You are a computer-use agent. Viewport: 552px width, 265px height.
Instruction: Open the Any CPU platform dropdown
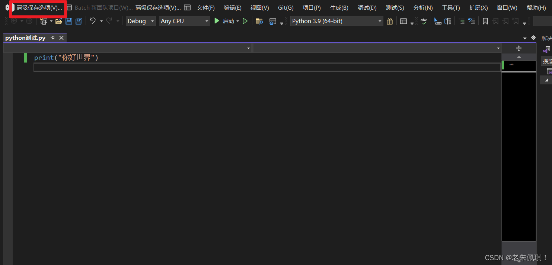pyautogui.click(x=185, y=21)
